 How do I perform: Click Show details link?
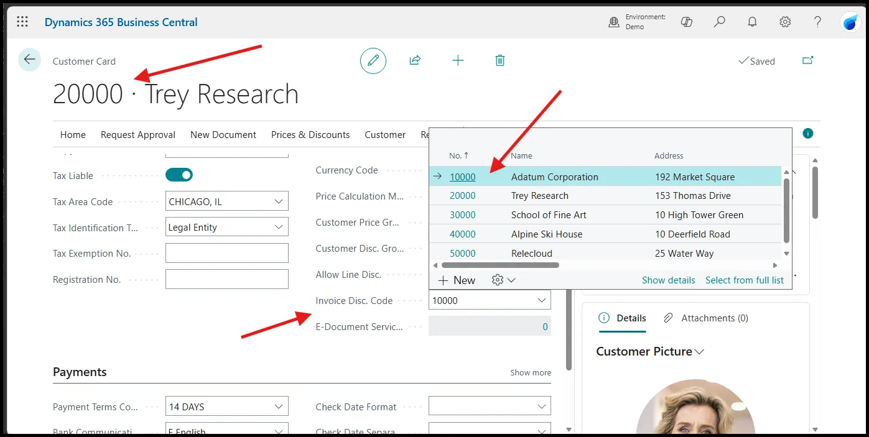point(669,280)
